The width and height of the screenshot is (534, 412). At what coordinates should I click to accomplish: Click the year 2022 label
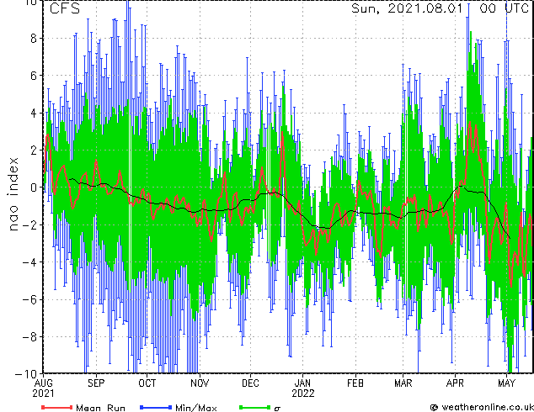click(302, 394)
